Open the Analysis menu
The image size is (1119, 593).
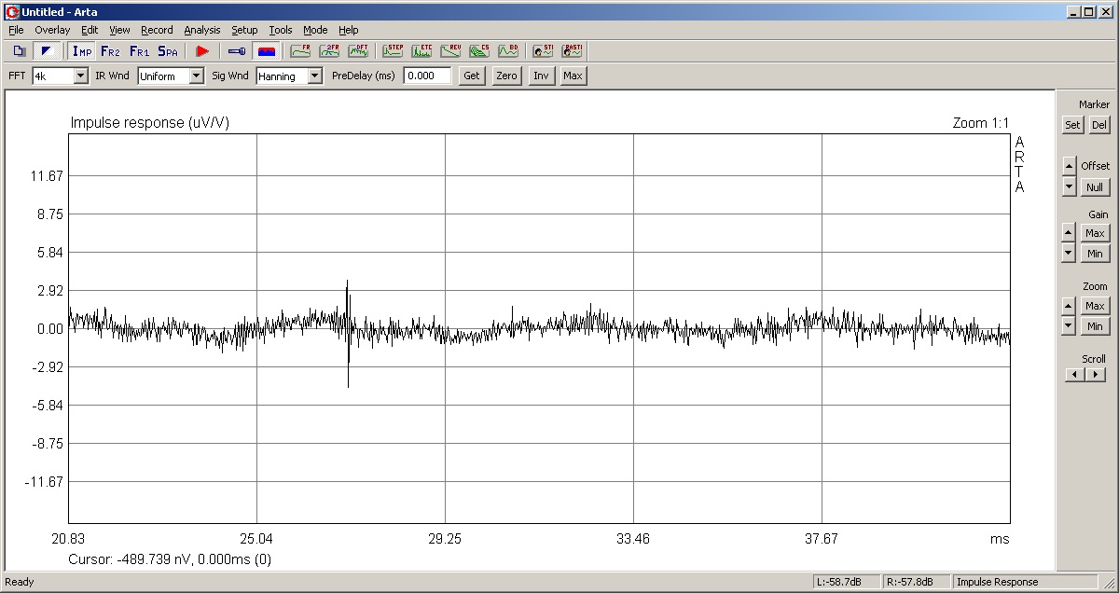coord(201,30)
